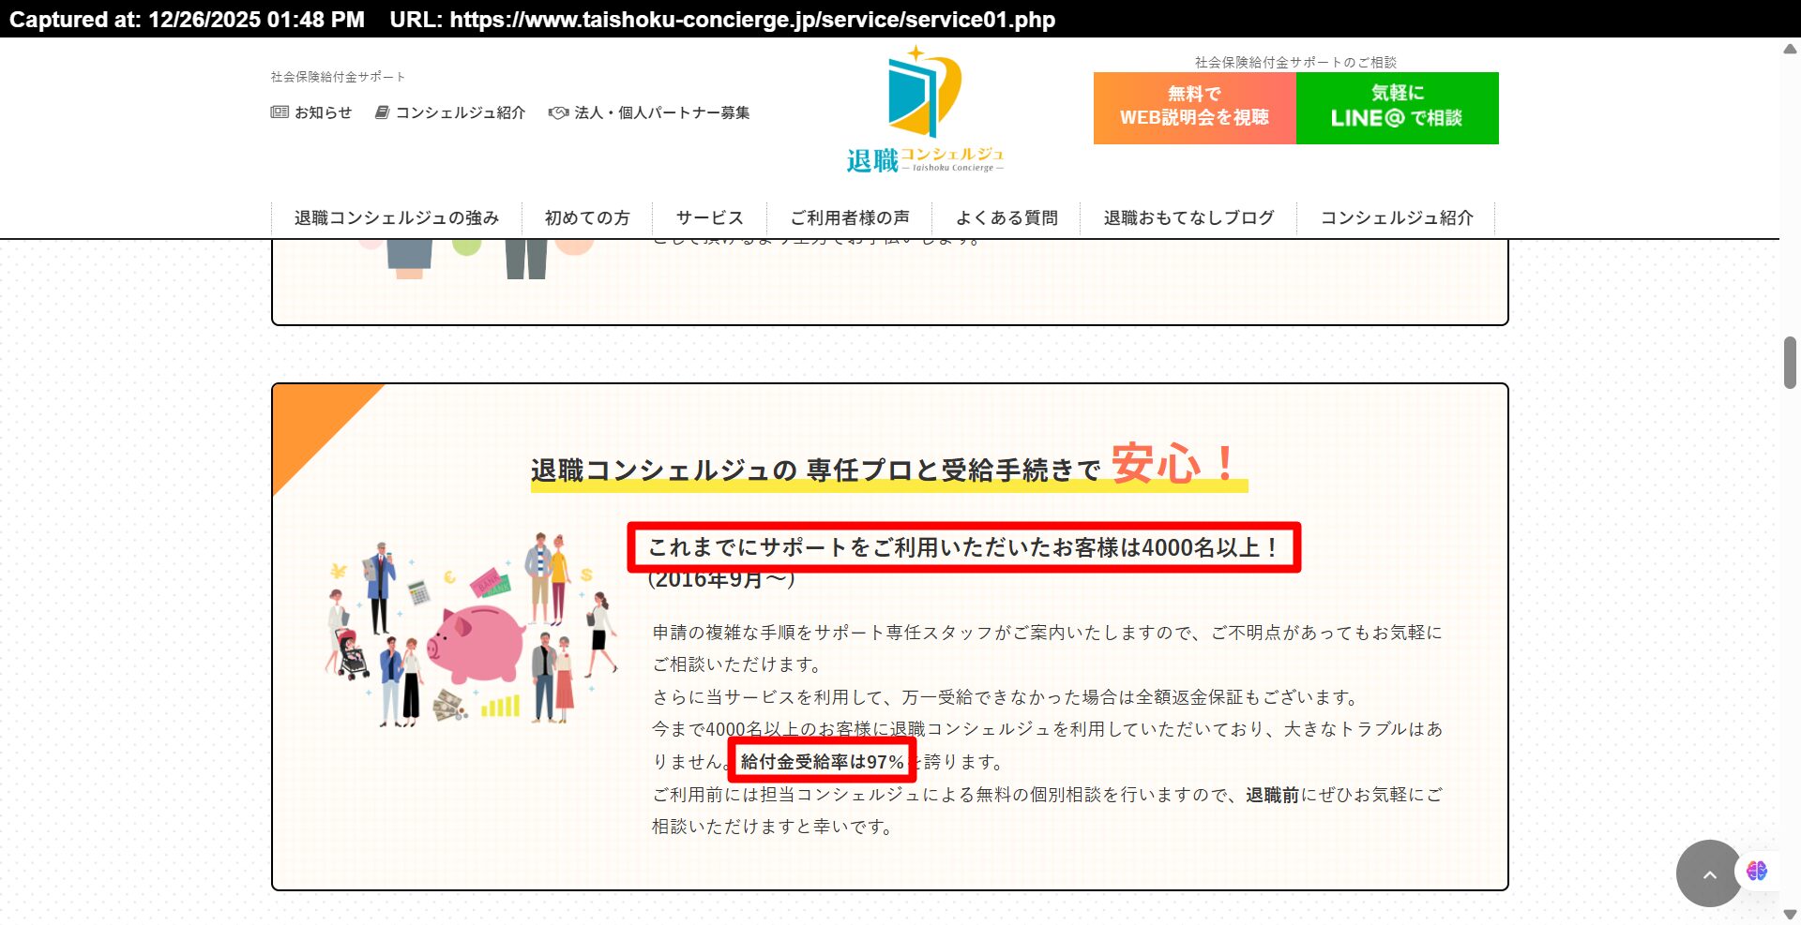This screenshot has width=1801, height=925.
Task: Click the brain extension icon at bottom right
Action: (1757, 871)
